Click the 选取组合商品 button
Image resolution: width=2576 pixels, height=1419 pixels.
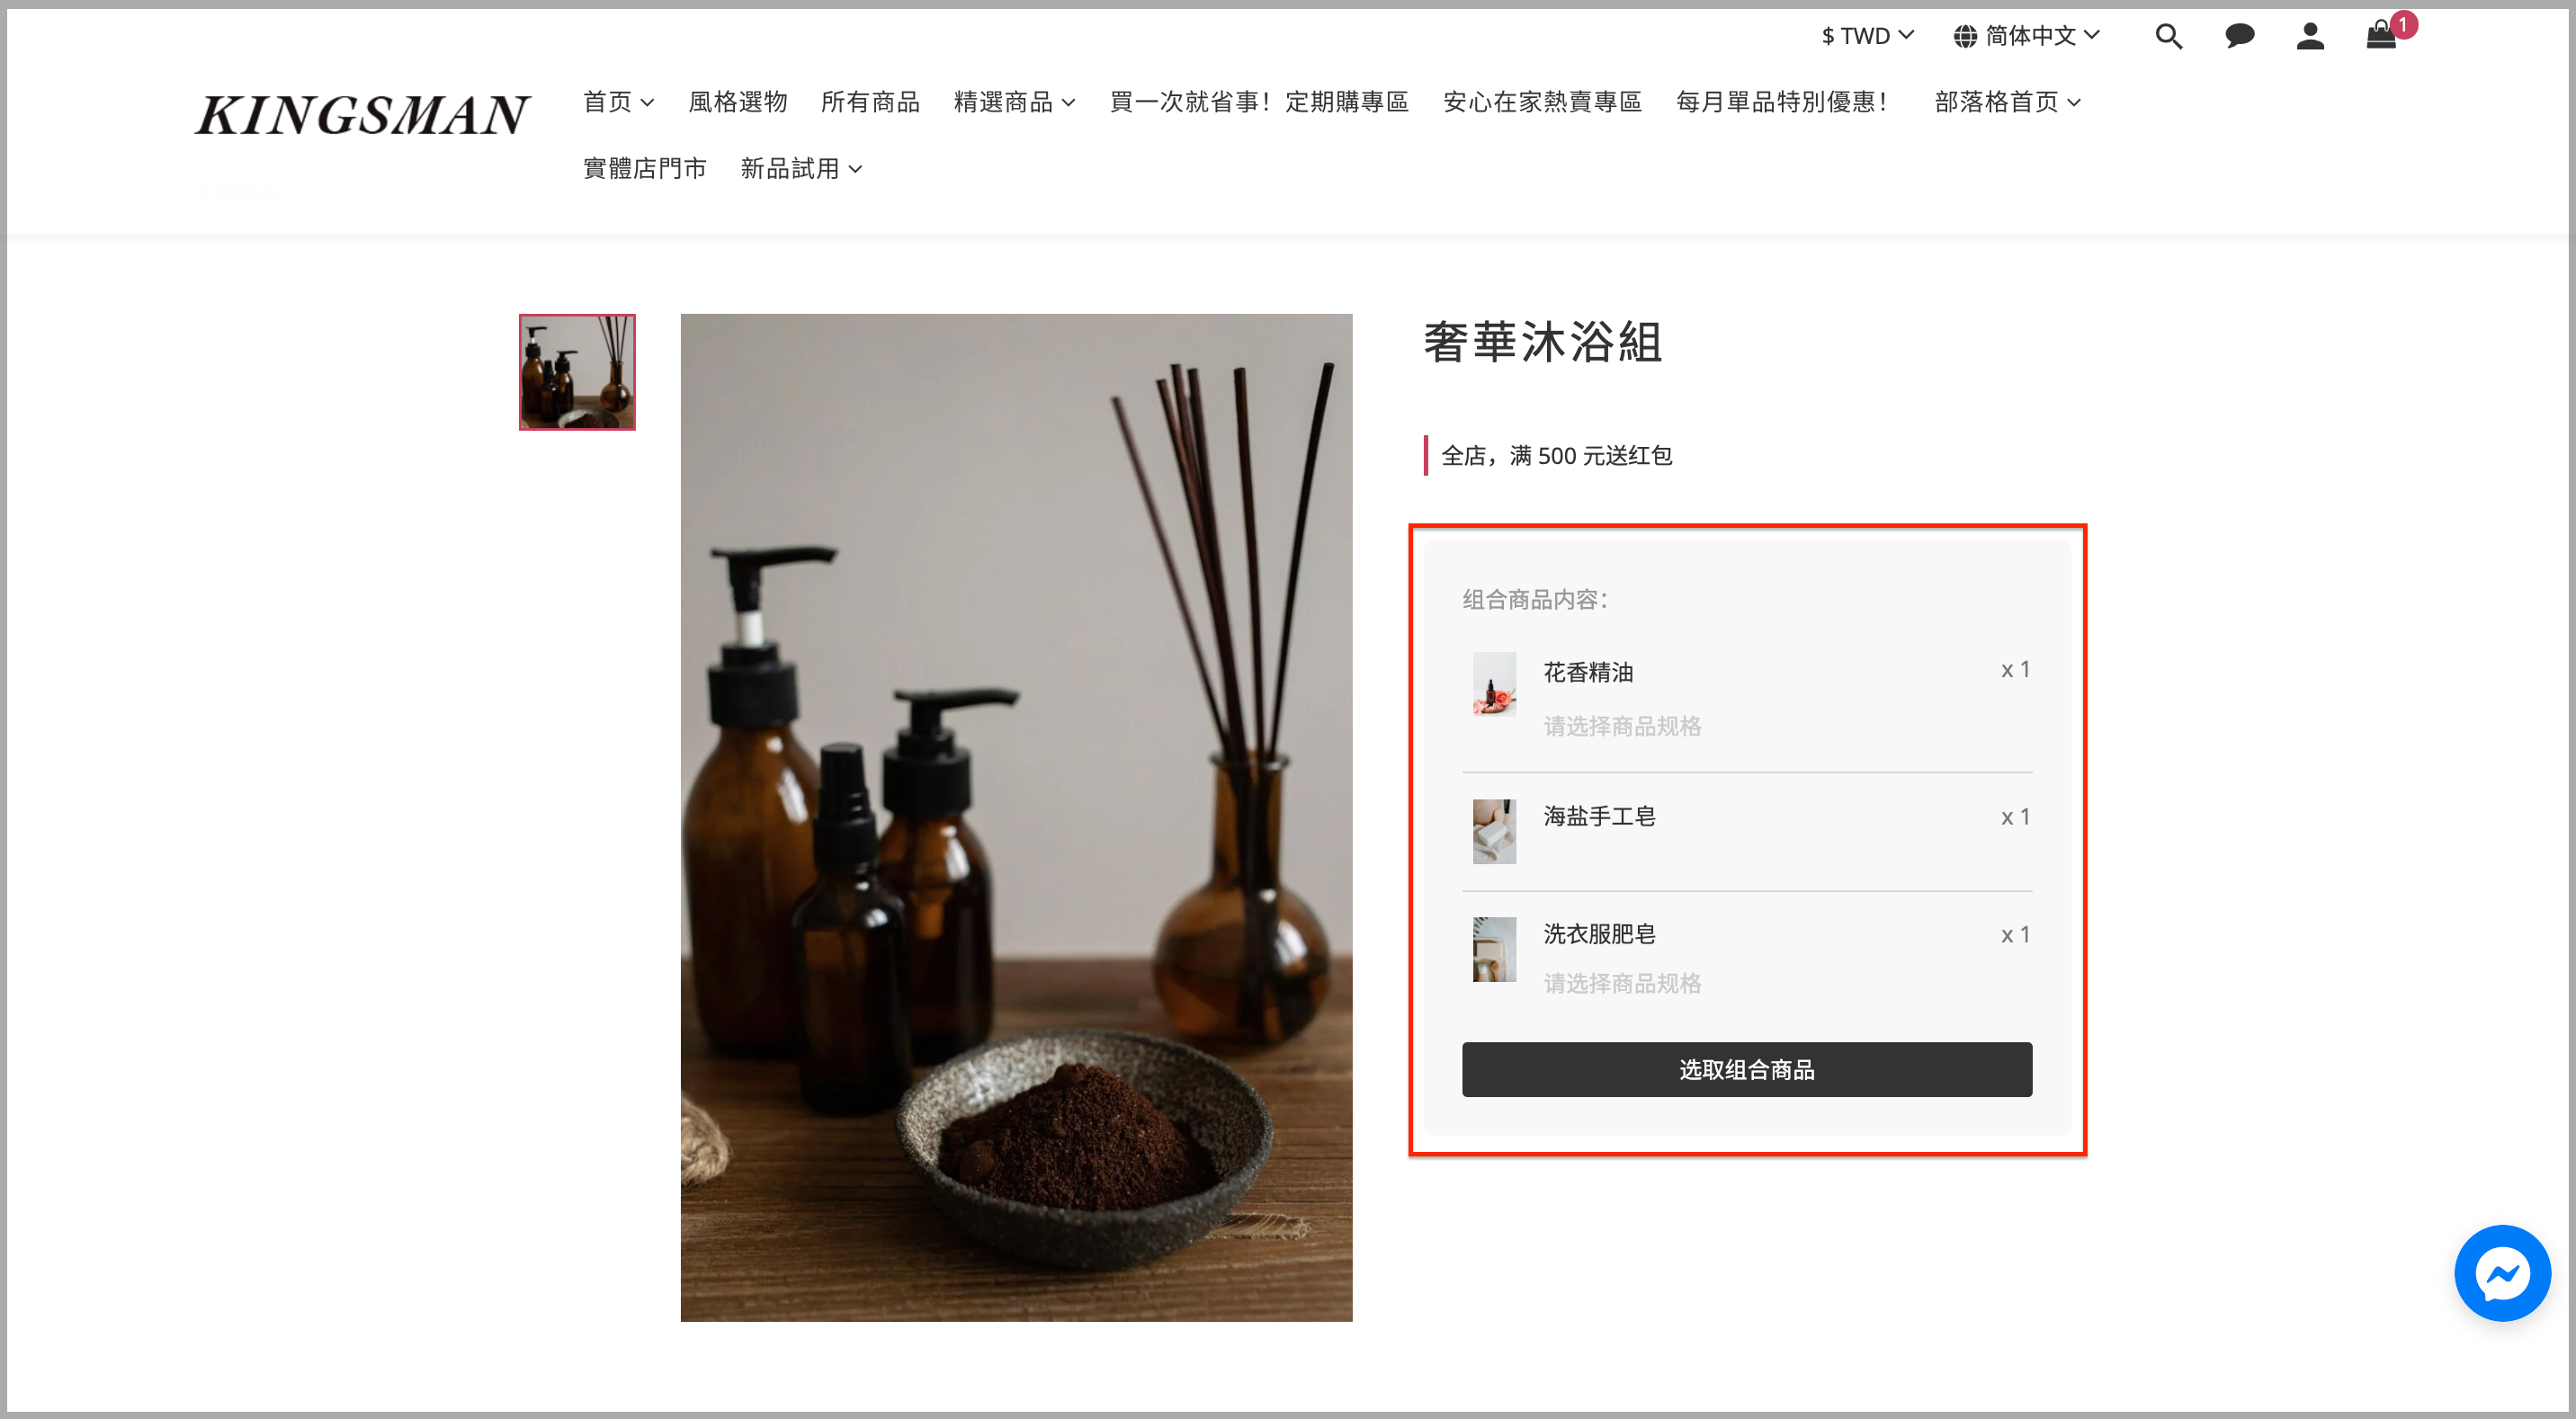(1746, 1069)
